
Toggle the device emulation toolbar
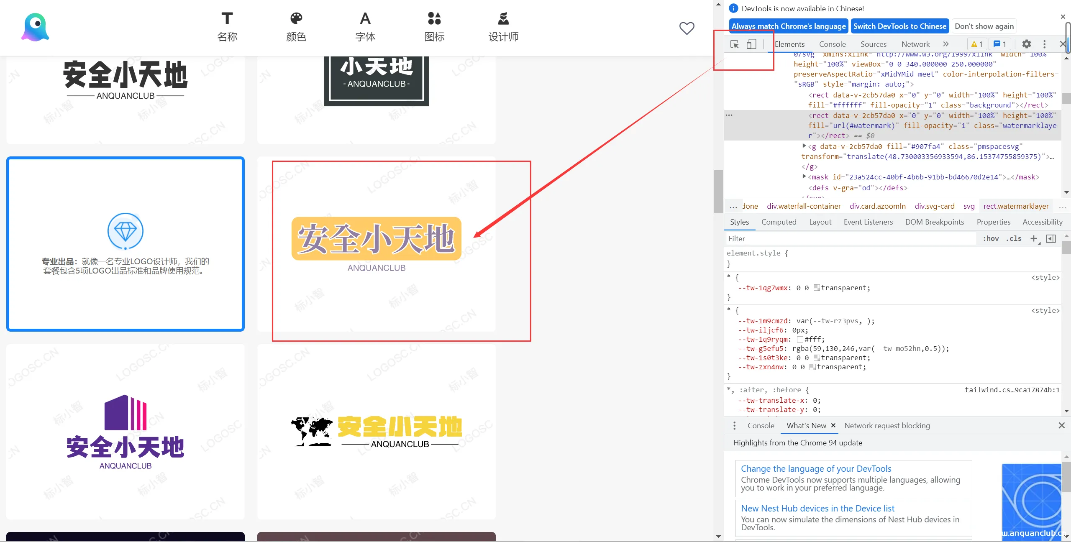coord(751,44)
